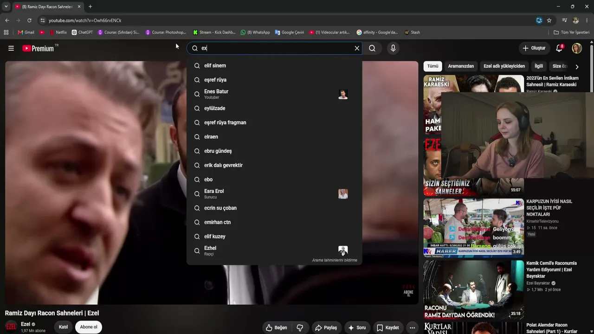Choose the 'eşref rüya fragman' suggestion

click(274, 122)
